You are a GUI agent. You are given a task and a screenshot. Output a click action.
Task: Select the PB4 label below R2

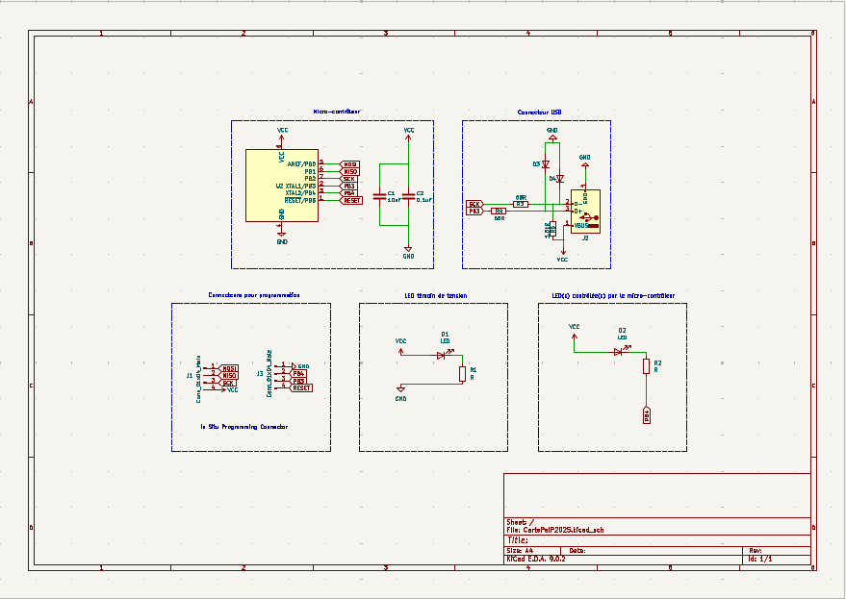[647, 415]
